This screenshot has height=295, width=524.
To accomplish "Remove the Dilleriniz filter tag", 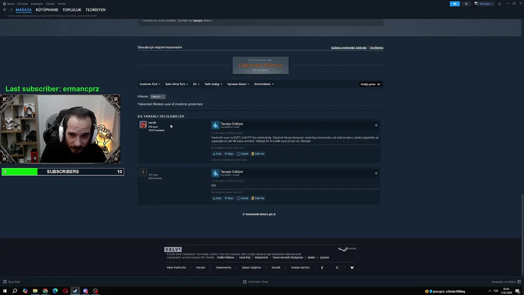I will pos(163,97).
